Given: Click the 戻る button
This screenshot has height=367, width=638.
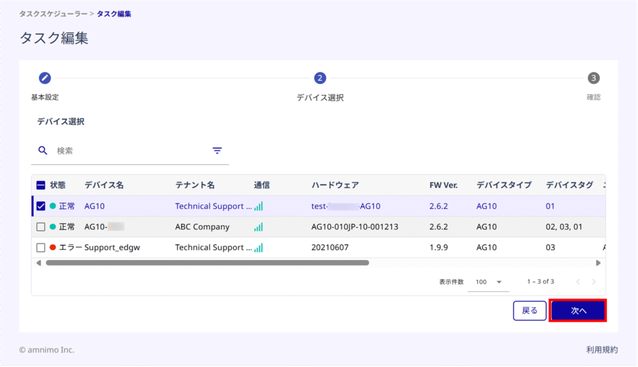Looking at the screenshot, I should point(530,310).
